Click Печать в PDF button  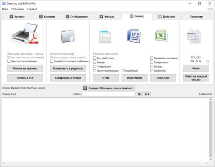point(25,78)
